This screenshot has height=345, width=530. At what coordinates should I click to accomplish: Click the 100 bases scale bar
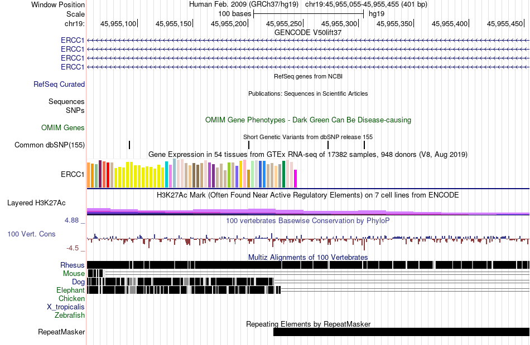click(x=309, y=14)
